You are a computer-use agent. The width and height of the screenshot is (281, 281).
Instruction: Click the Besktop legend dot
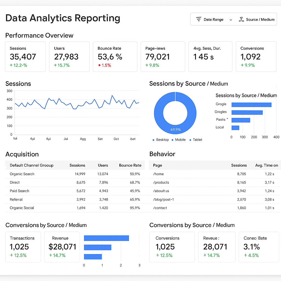coord(153,140)
